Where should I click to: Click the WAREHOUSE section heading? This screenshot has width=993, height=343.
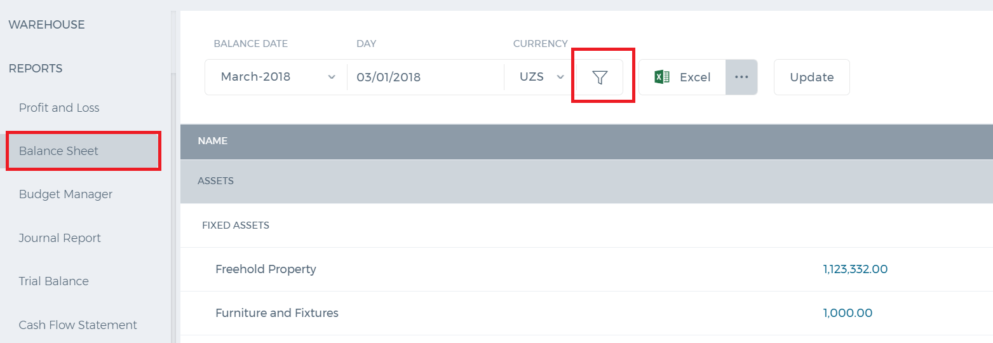click(46, 25)
